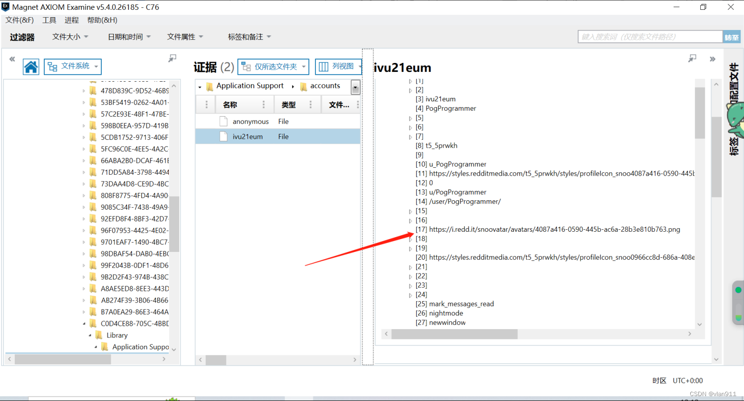The height and width of the screenshot is (401, 744).
Task: Collapse folder C0D4CE88-705C-4BBD
Action: coord(84,324)
